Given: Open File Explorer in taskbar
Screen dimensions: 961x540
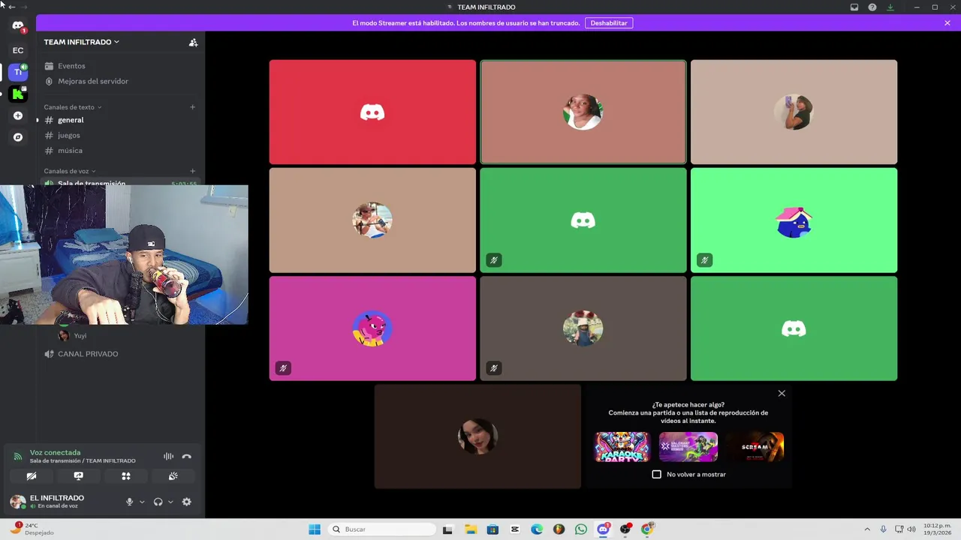Looking at the screenshot, I should coord(471,529).
